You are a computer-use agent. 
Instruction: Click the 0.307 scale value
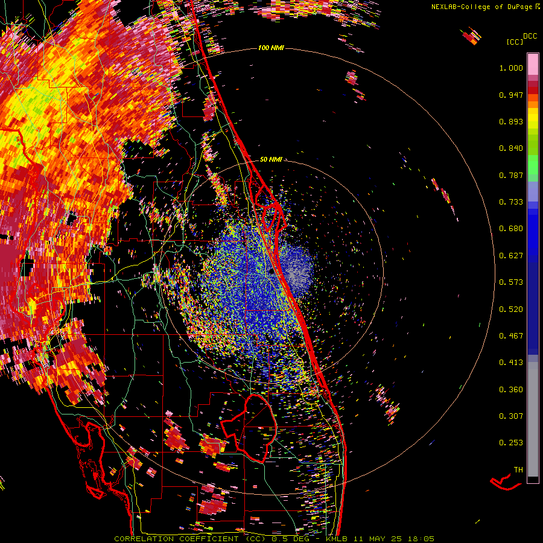[x=511, y=416]
